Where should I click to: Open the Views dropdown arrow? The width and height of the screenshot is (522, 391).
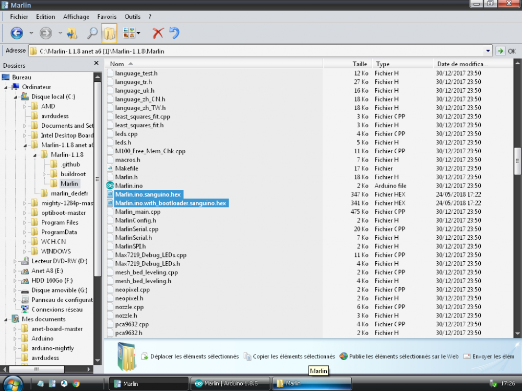(138, 33)
